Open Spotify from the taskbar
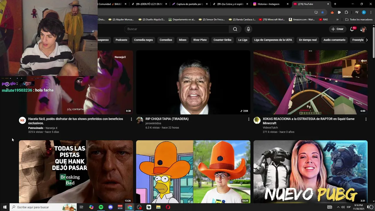 (101, 207)
